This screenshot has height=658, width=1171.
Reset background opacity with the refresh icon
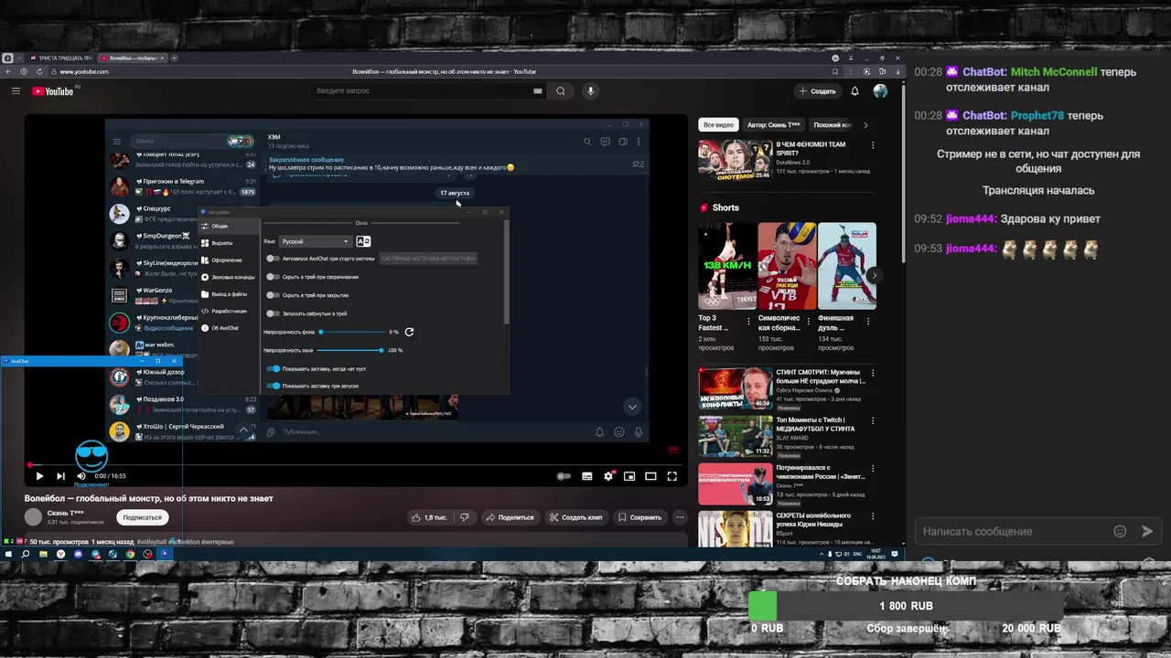coord(409,332)
